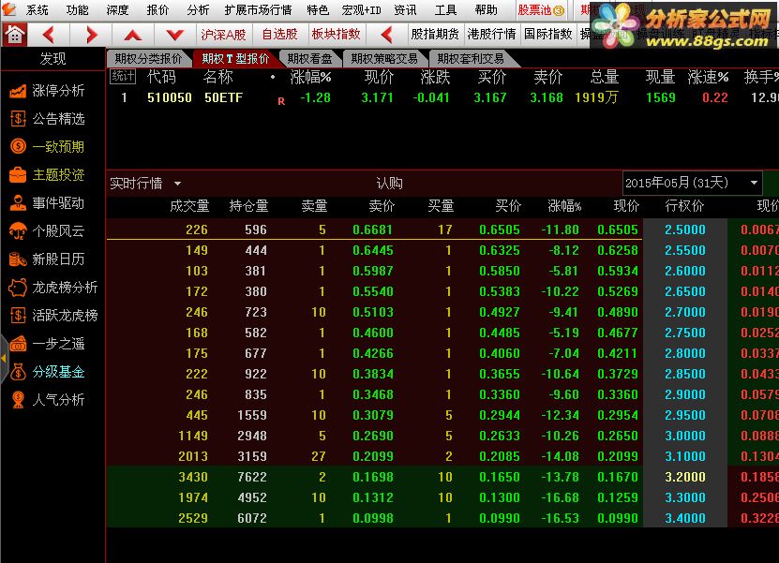The height and width of the screenshot is (563, 779).
Task: Click the 一步之遥 wallet icon
Action: coord(18,344)
